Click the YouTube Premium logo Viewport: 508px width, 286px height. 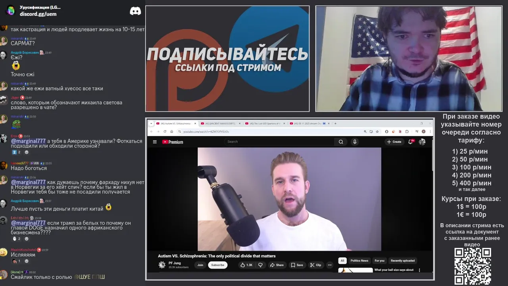[173, 142]
